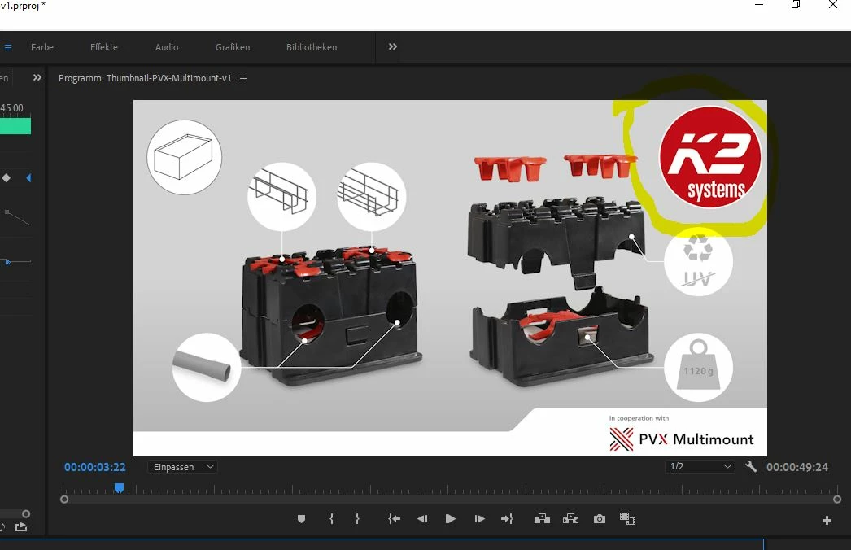
Task: Click the blue playhead on time ruler
Action: coord(119,488)
